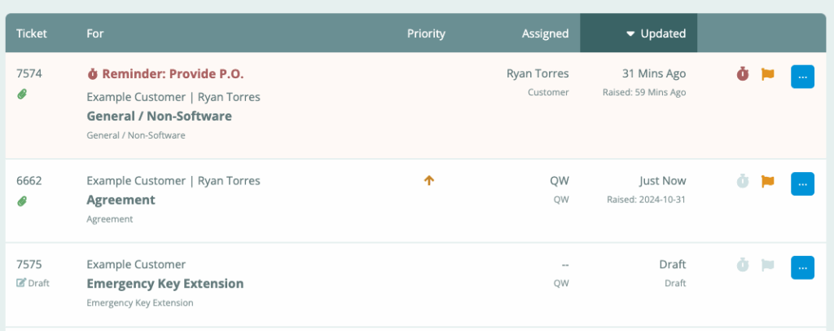Click the Ticket column header

pyautogui.click(x=32, y=33)
